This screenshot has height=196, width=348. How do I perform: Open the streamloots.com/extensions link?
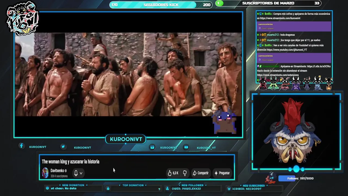(278, 75)
